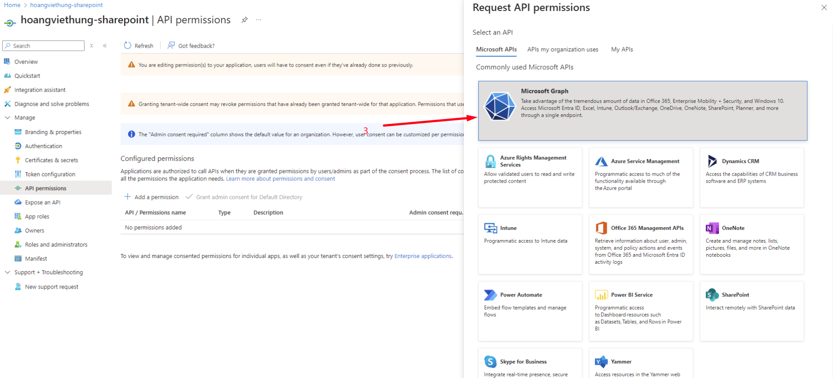Click Expose an API cloud icon

tap(18, 202)
